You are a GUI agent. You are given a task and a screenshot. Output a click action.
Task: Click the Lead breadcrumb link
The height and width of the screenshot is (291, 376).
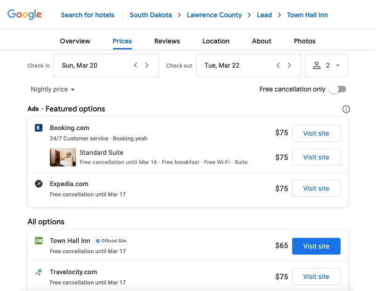(x=264, y=15)
